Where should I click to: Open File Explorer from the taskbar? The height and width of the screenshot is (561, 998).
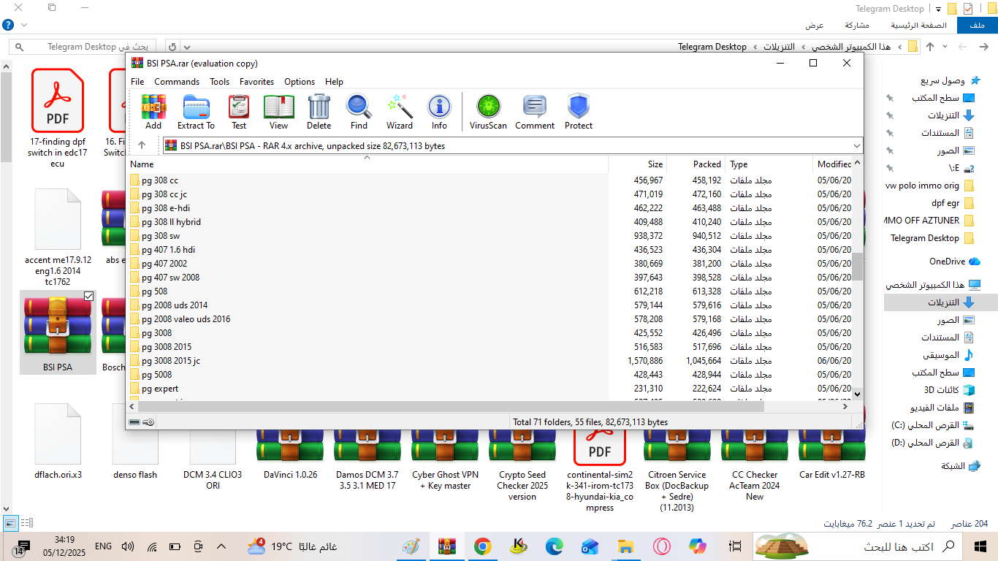click(626, 546)
